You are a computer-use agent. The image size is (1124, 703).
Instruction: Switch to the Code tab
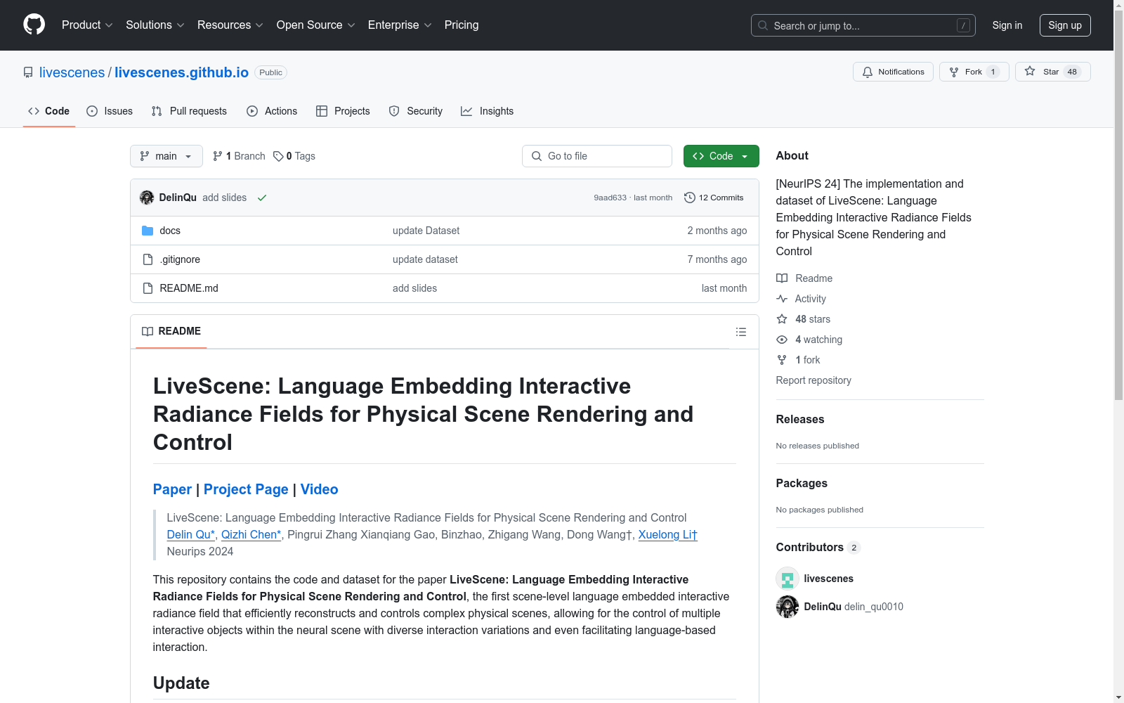coord(49,111)
